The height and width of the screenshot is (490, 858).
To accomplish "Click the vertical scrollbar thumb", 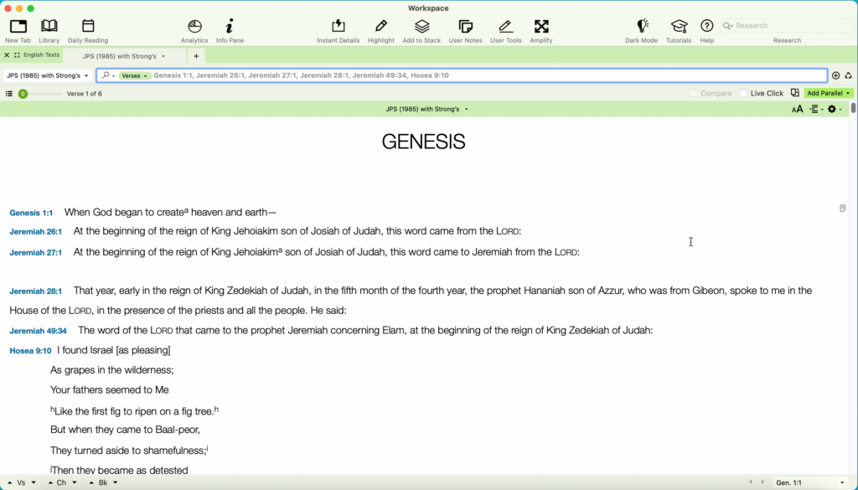I will pos(853,108).
